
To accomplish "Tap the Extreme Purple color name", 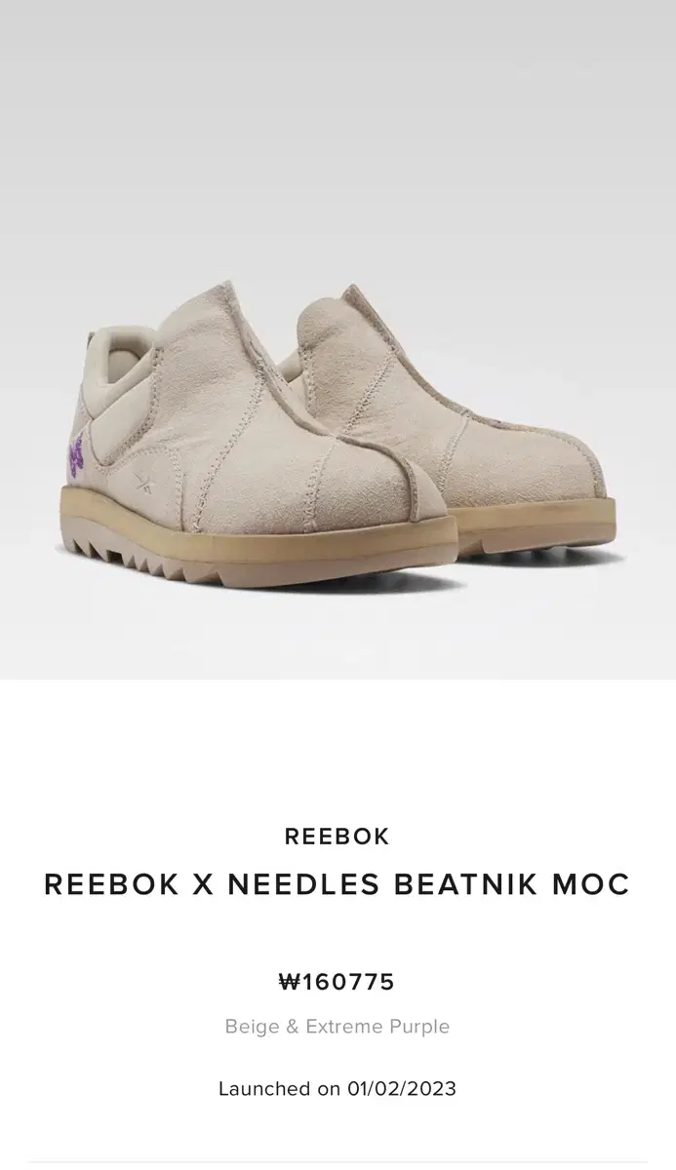I will pos(378,1027).
